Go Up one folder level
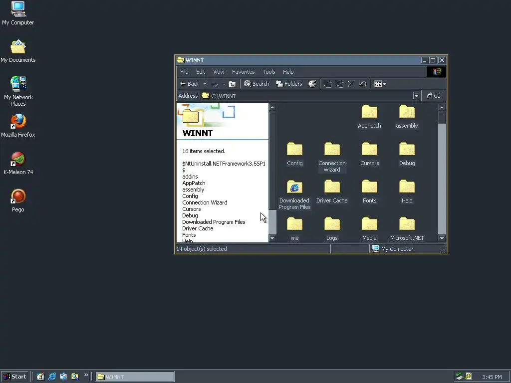This screenshot has width=511, height=383. click(232, 84)
